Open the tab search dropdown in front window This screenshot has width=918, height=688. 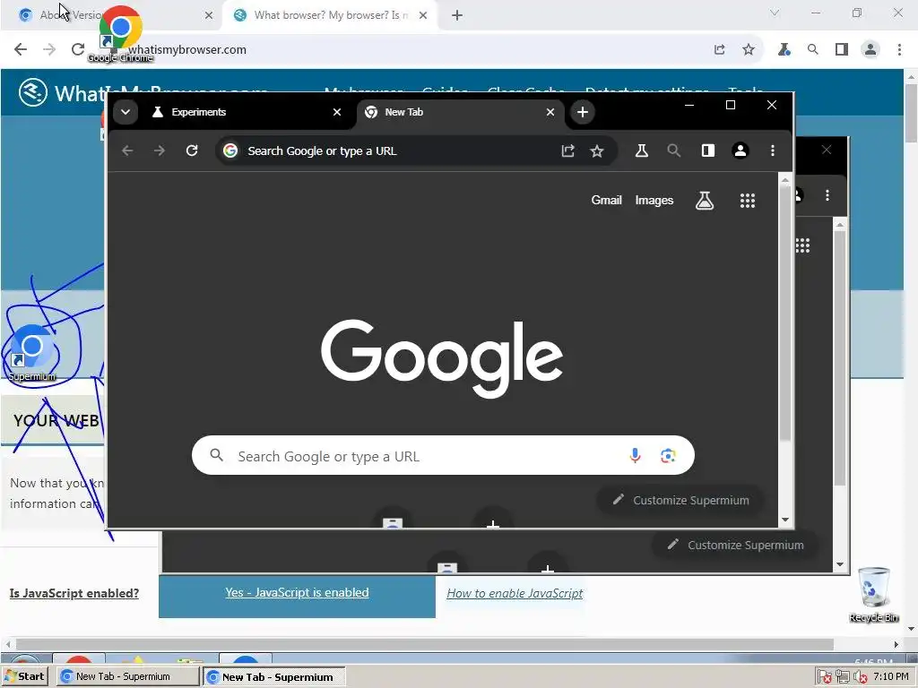point(126,112)
